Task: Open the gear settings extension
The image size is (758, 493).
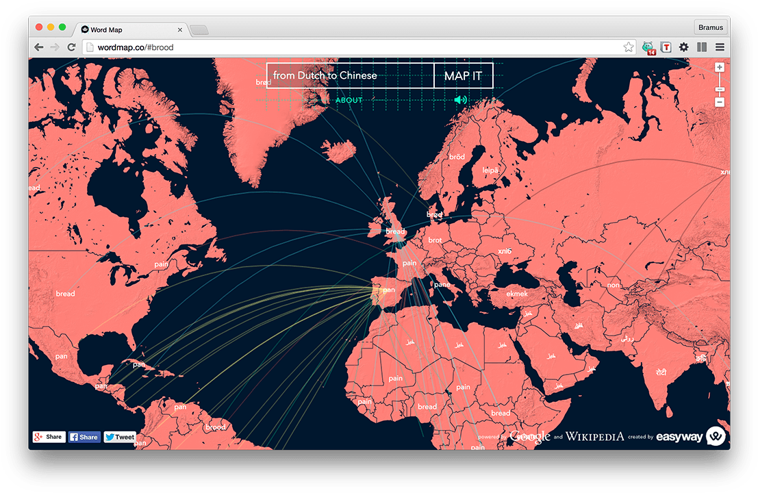Action: click(x=683, y=47)
